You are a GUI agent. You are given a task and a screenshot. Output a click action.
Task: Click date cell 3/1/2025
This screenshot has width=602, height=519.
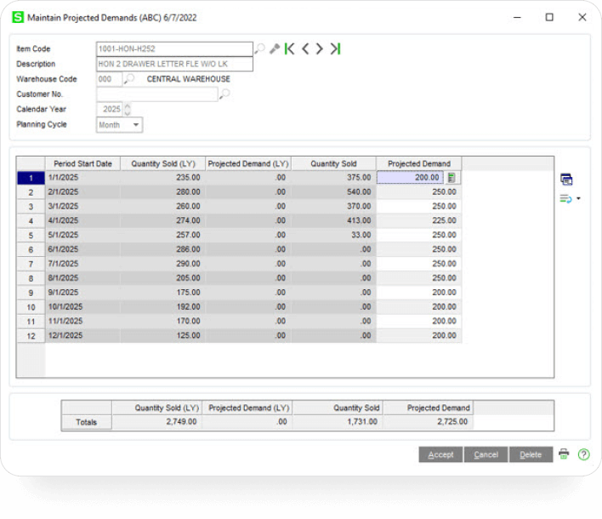(x=83, y=206)
